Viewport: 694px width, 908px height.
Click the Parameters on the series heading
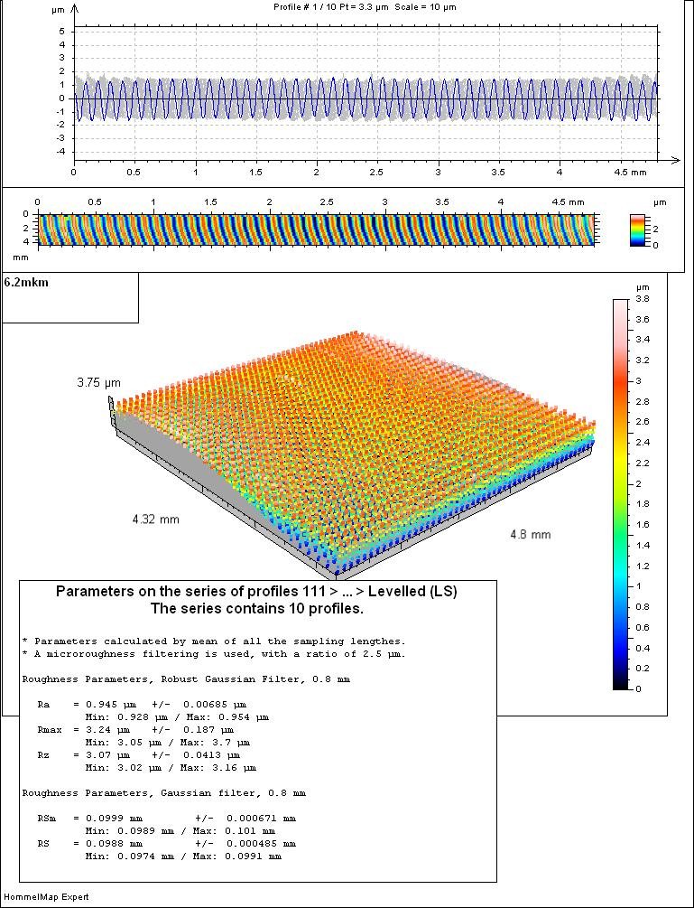point(256,592)
